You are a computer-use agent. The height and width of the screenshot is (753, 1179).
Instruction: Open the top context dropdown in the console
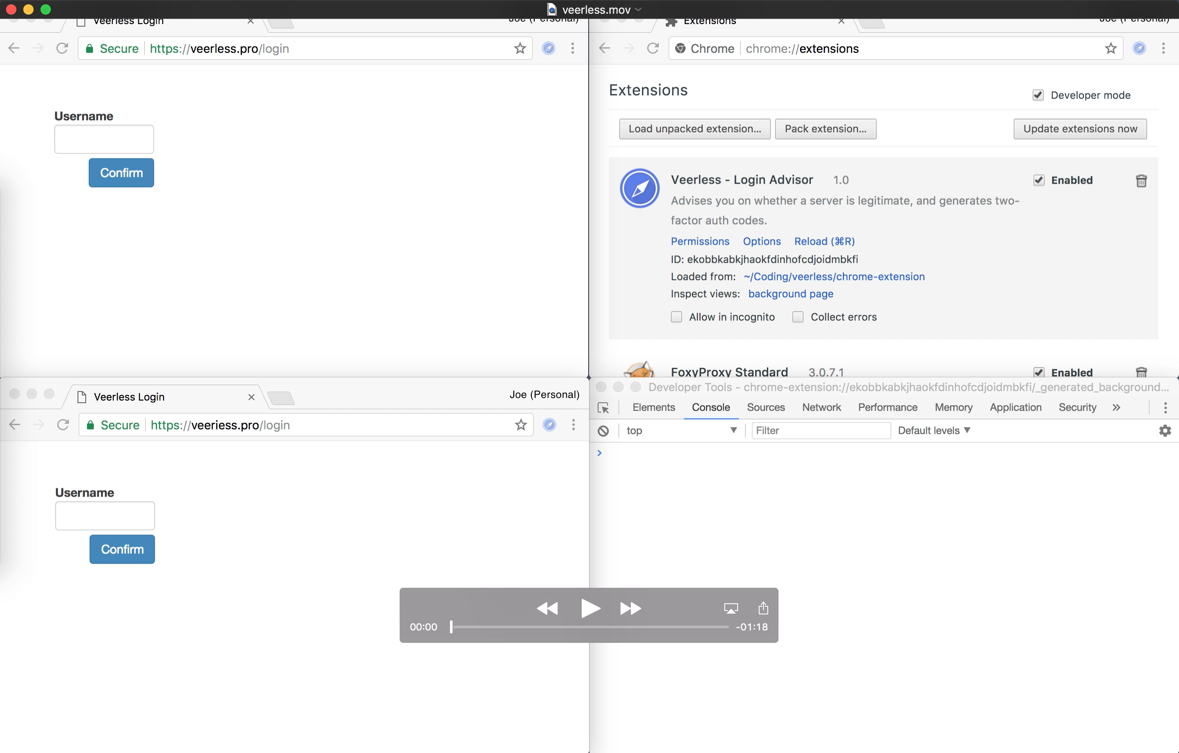click(681, 431)
